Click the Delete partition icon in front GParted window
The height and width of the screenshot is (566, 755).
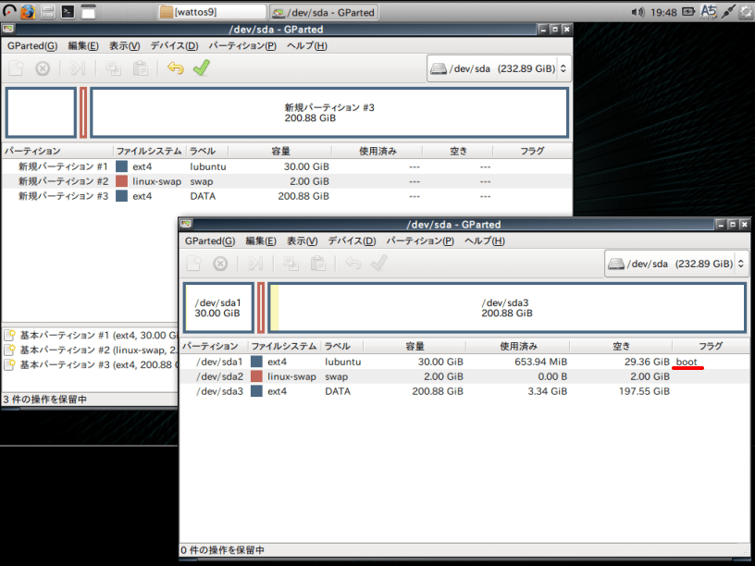click(220, 264)
